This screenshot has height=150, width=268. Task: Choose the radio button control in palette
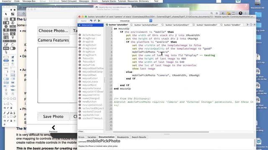click(x=13, y=61)
